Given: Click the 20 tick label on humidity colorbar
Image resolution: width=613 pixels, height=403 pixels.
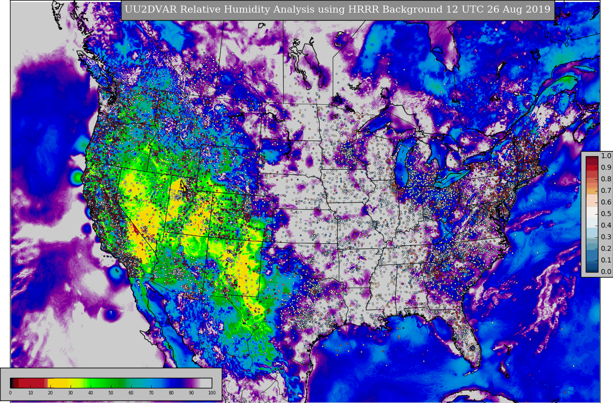Looking at the screenshot, I should [50, 393].
